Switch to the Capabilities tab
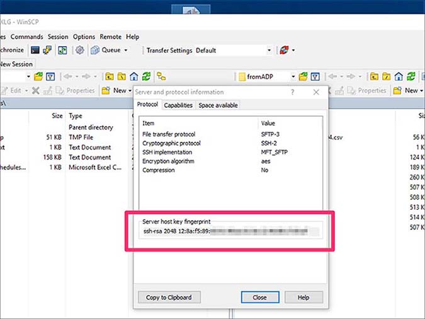Image resolution: width=425 pixels, height=319 pixels. [x=179, y=105]
